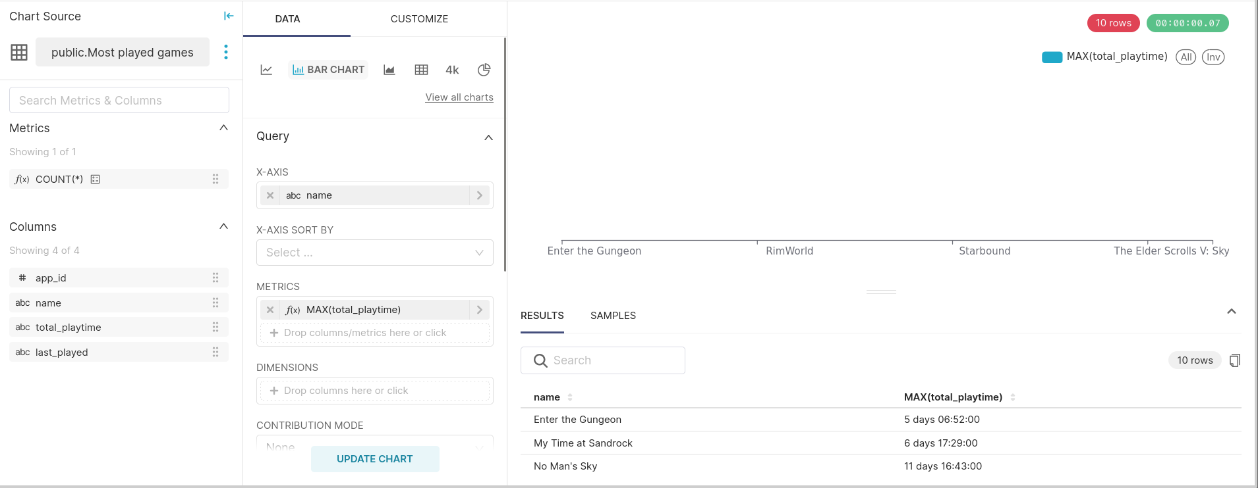Switch to the DATA tab
This screenshot has height=488, width=1258.
tap(288, 19)
